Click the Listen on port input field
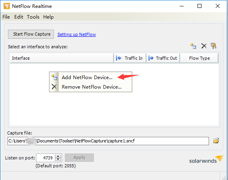This screenshot has width=228, height=180. pos(46,158)
